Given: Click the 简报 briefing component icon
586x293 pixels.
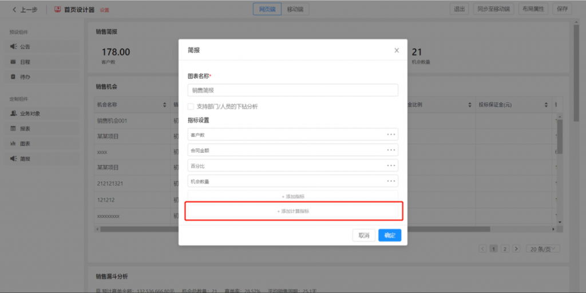Looking at the screenshot, I should coord(13,159).
